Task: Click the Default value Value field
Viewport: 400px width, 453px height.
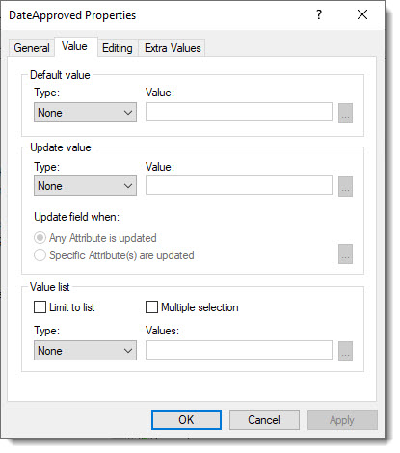Action: [239, 112]
